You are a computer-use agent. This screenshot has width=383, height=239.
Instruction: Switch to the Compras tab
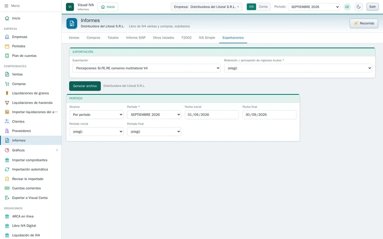pyautogui.click(x=93, y=37)
